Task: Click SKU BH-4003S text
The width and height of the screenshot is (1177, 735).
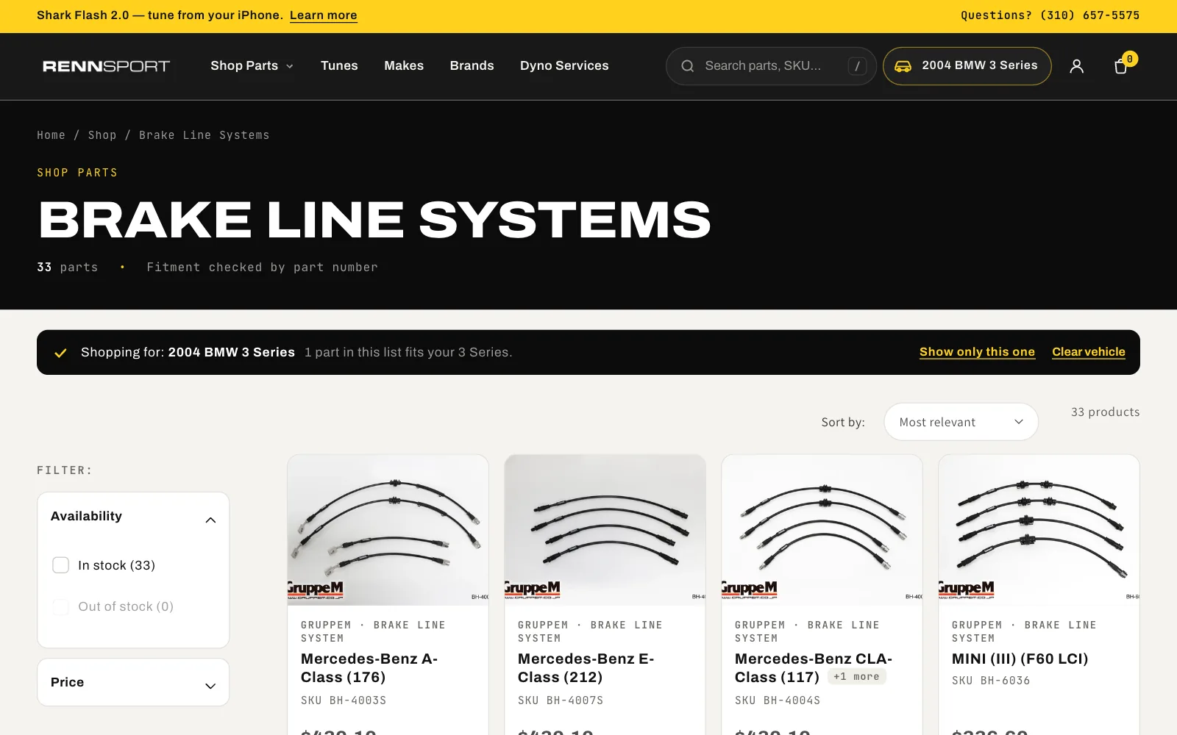Action: point(344,700)
